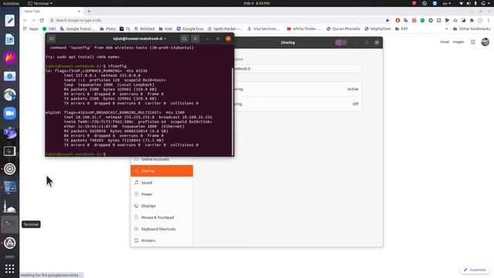This screenshot has width=494, height=278.
Task: Select Online Accounts in Settings sidebar
Action: [x=162, y=159]
